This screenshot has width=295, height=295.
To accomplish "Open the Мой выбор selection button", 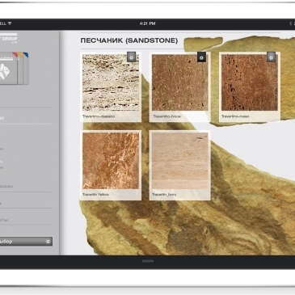I will [x=26, y=242].
